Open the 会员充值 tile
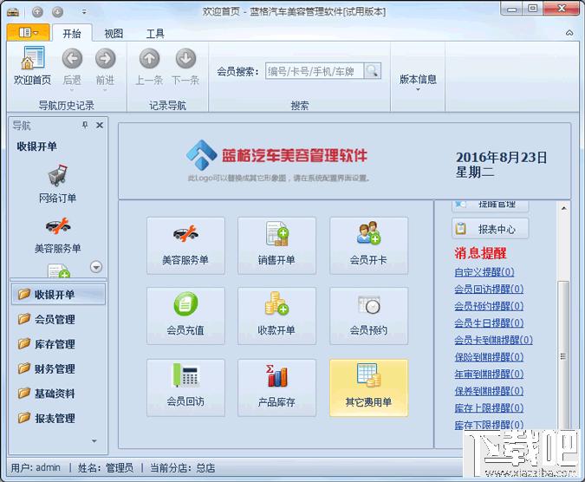 [185, 316]
